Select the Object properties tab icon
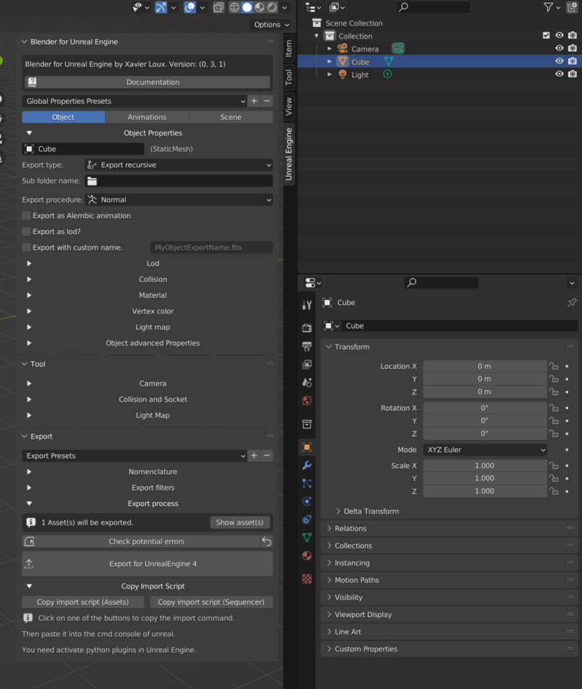The height and width of the screenshot is (689, 582). [307, 447]
